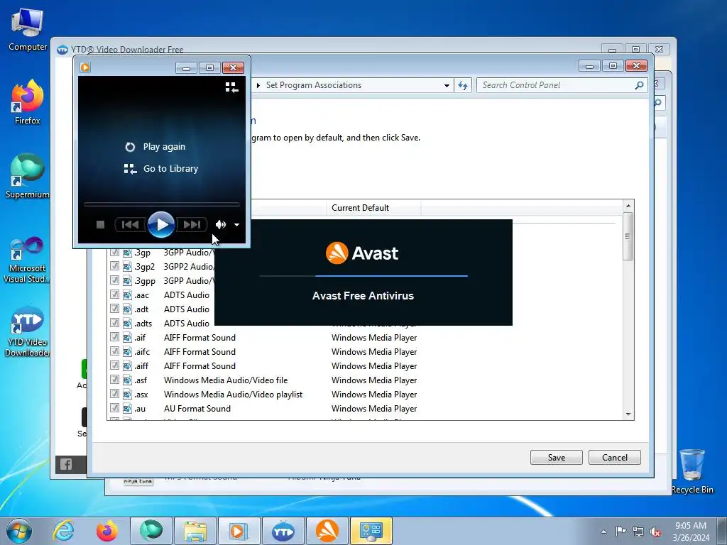The image size is (727, 545).
Task: Open Supermium desktop shortcut
Action: pyautogui.click(x=28, y=176)
